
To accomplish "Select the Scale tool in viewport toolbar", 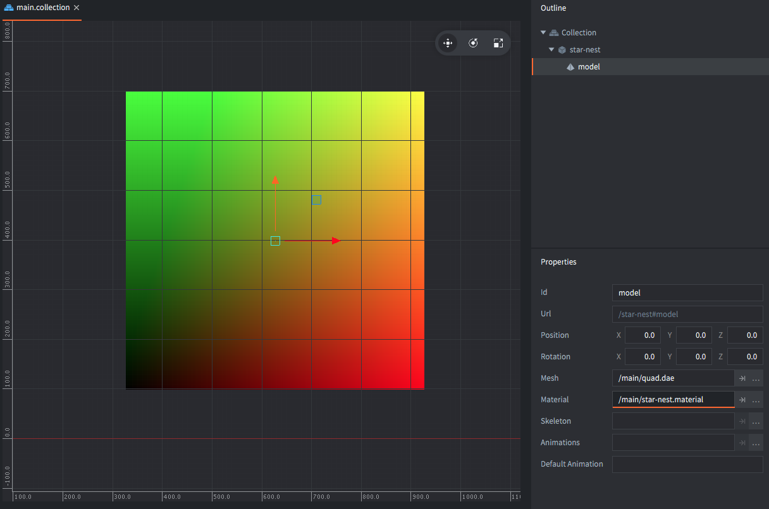I will pyautogui.click(x=498, y=43).
